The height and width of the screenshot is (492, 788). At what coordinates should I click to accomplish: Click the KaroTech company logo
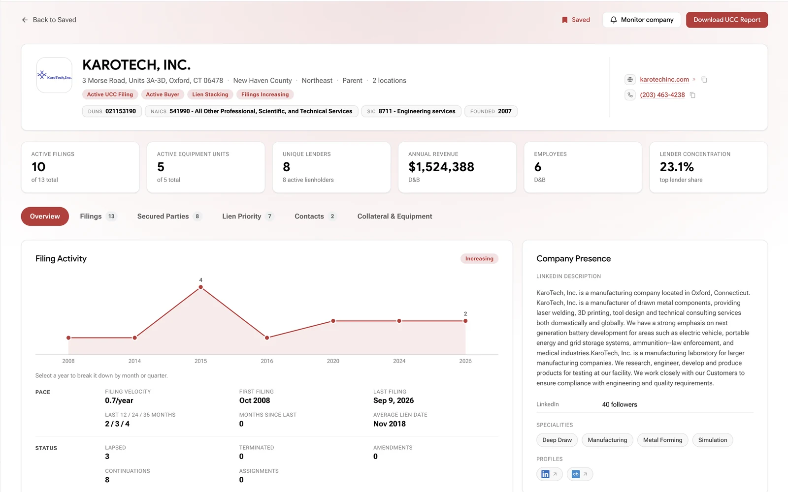pyautogui.click(x=54, y=75)
